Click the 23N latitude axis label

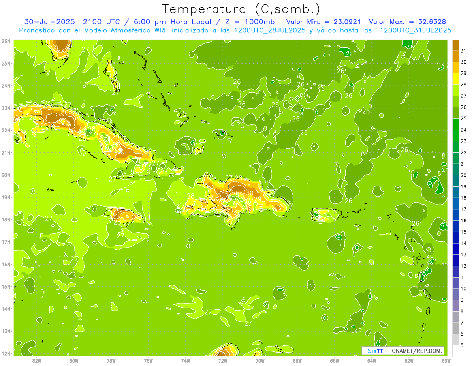[x=6, y=108]
